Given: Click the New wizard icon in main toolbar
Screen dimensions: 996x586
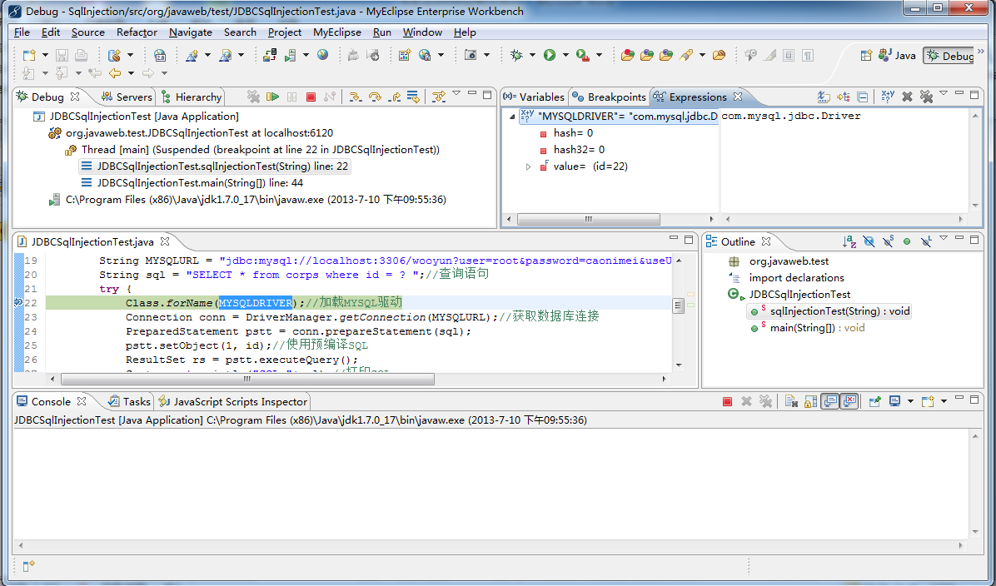Looking at the screenshot, I should tap(28, 55).
